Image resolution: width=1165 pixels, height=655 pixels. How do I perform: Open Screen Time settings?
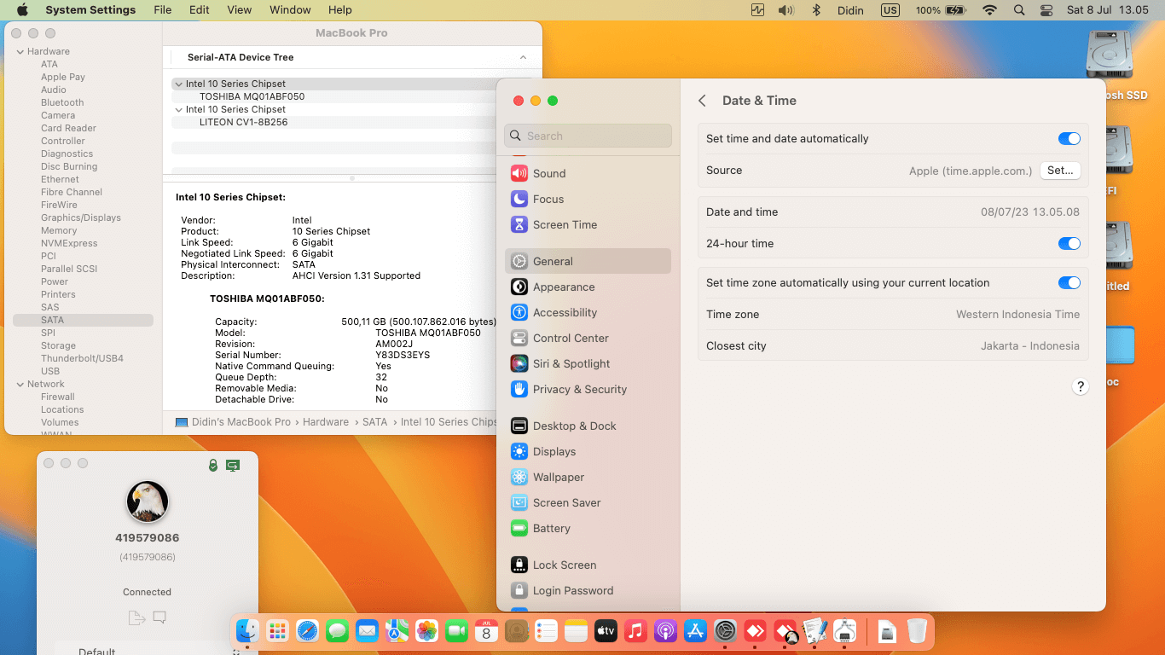(564, 224)
